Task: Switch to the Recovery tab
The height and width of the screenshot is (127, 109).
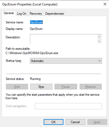Action: coord(36,14)
